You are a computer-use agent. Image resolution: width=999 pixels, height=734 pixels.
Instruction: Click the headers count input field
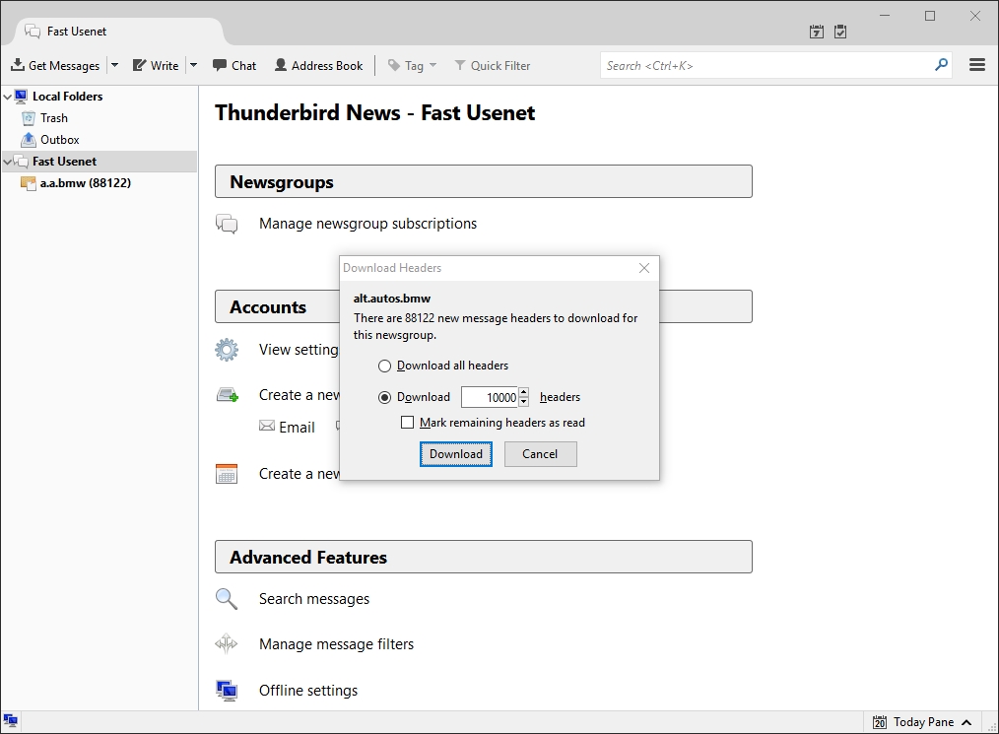point(490,397)
